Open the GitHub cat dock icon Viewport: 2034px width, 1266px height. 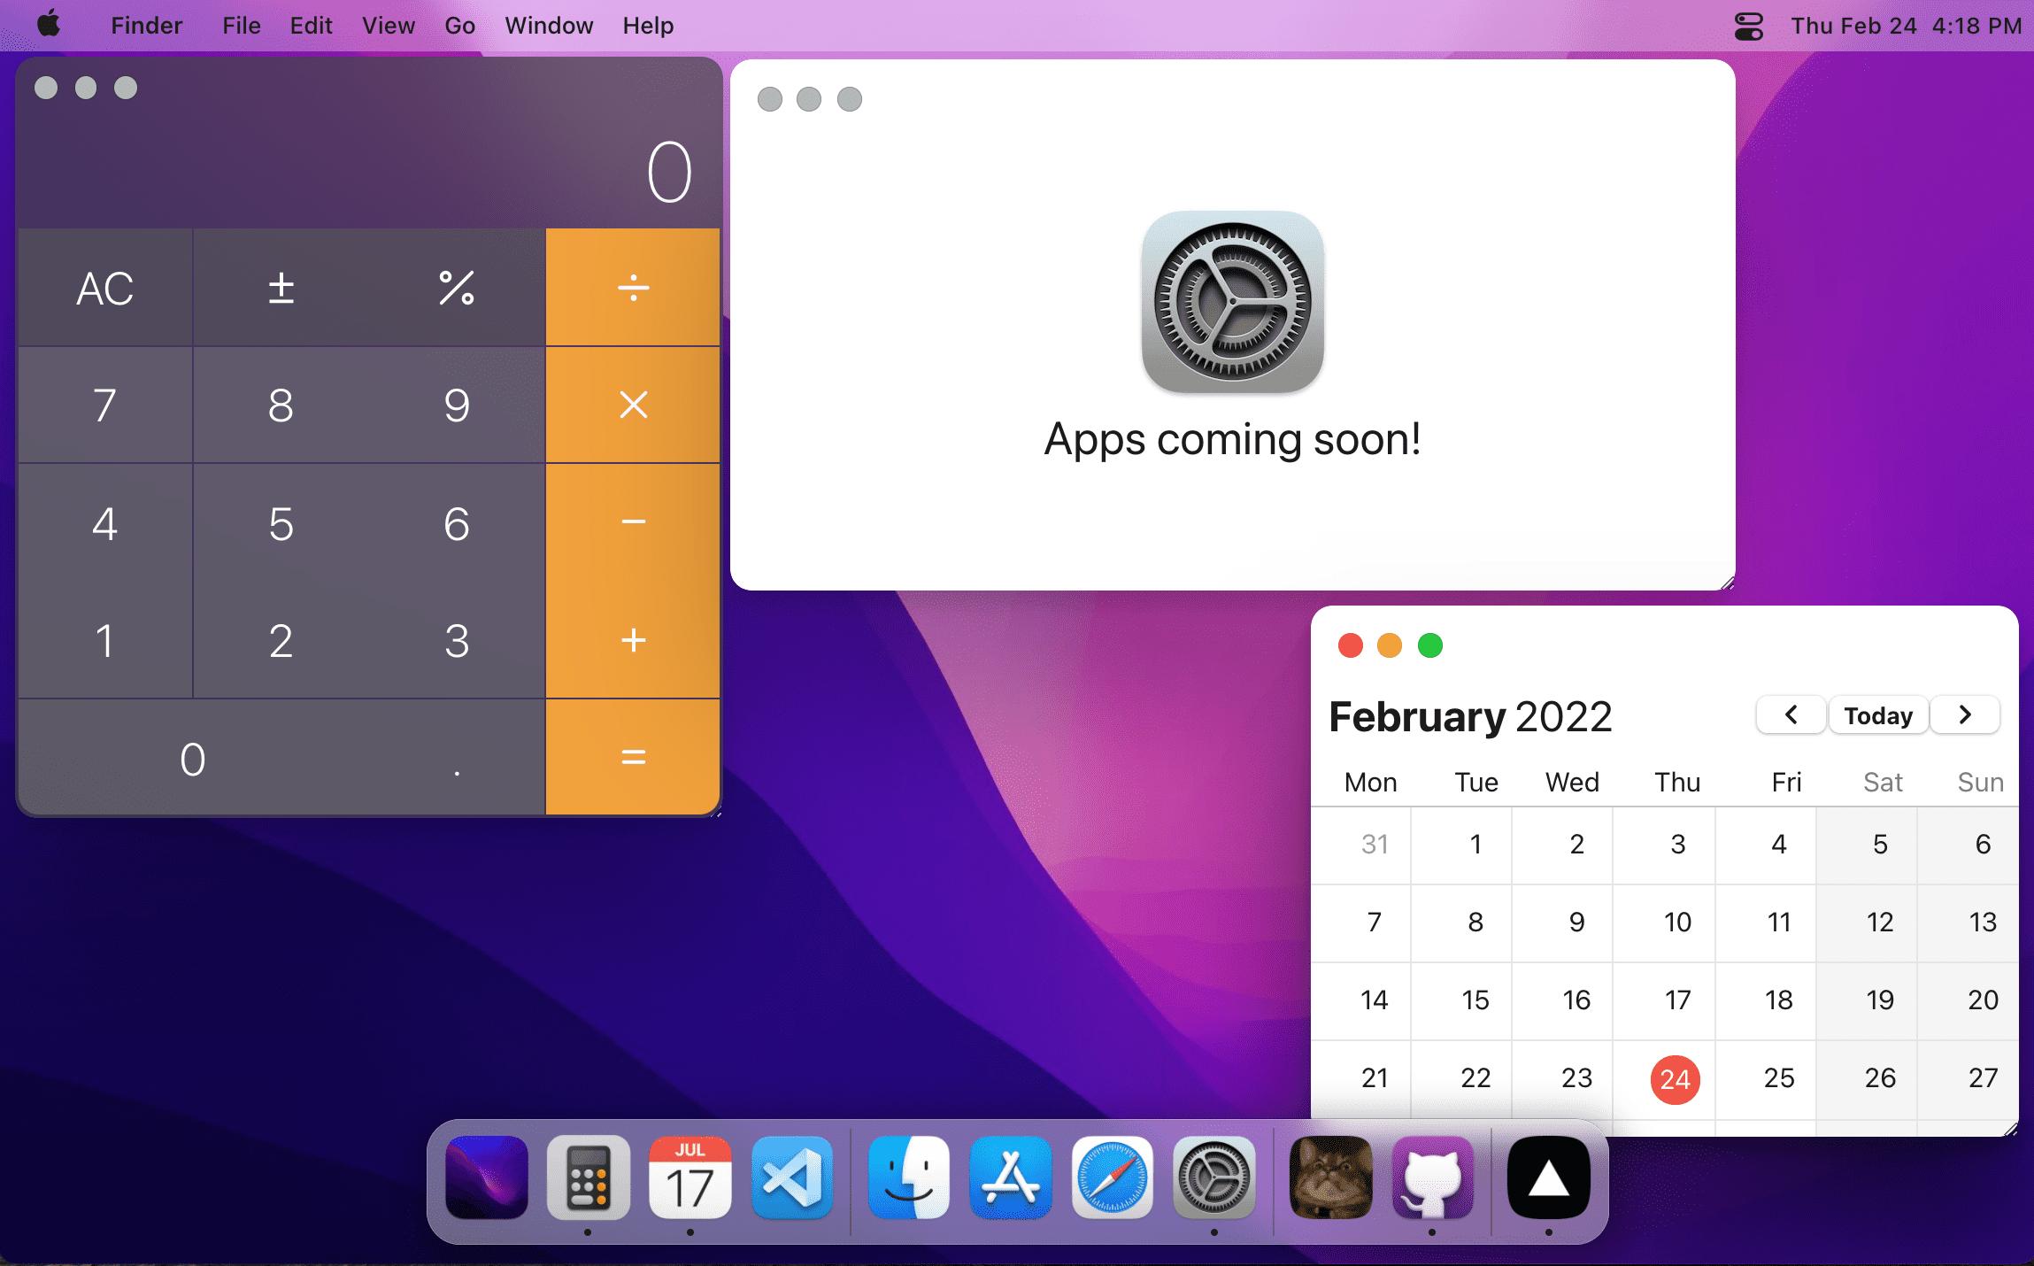pos(1432,1177)
